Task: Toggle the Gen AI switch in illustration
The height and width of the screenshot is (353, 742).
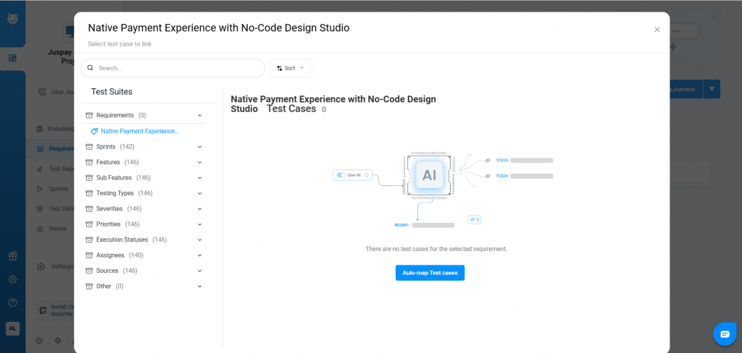Action: pos(341,175)
